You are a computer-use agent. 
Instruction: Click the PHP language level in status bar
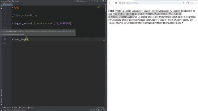click(92, 110)
